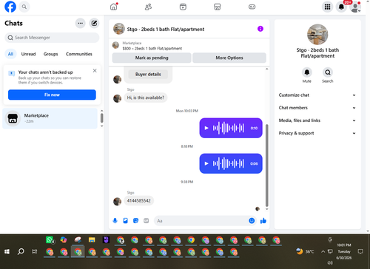Go to the Home feed icon
The width and height of the screenshot is (370, 269).
(114, 7)
